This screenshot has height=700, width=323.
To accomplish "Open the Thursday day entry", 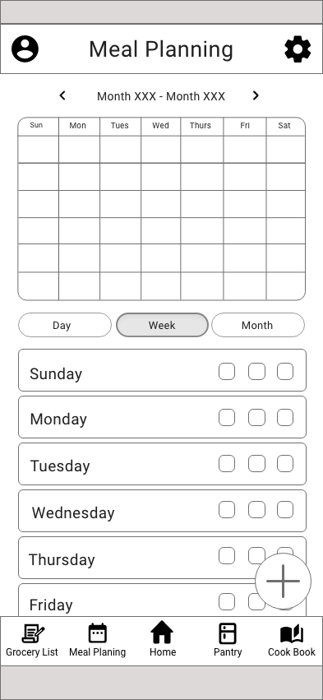I will pyautogui.click(x=163, y=558).
